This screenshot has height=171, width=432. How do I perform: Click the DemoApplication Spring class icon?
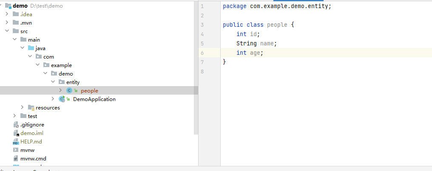pos(62,99)
